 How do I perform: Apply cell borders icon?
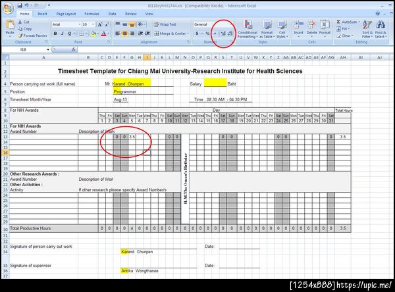[x=82, y=34]
